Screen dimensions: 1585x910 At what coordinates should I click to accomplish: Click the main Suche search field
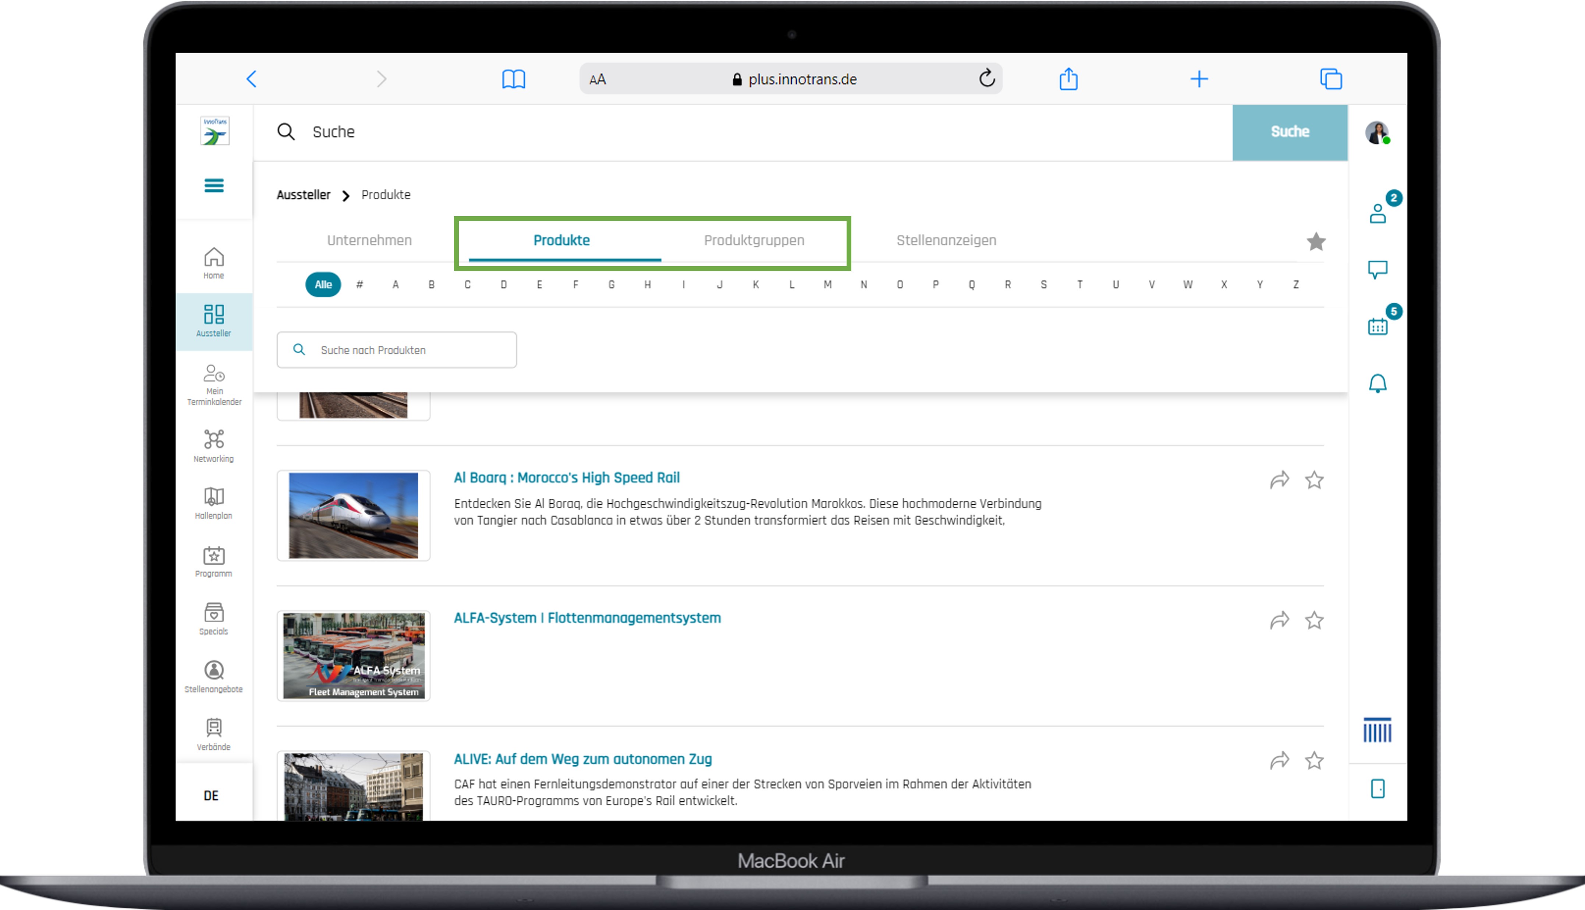pos(743,132)
